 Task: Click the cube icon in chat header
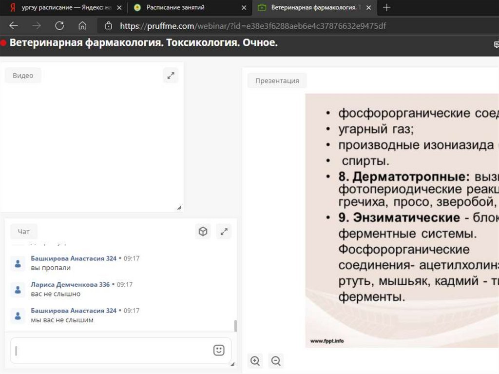coord(203,232)
